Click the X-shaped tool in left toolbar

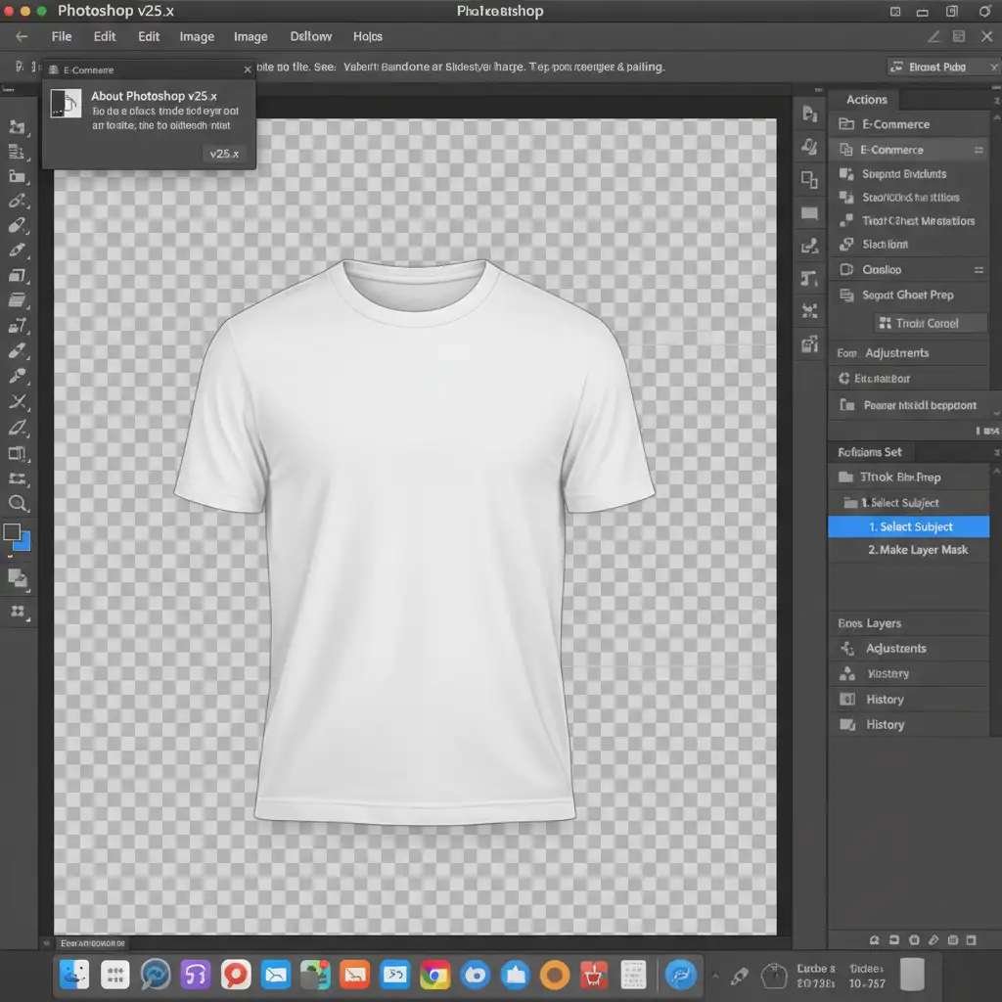(18, 401)
